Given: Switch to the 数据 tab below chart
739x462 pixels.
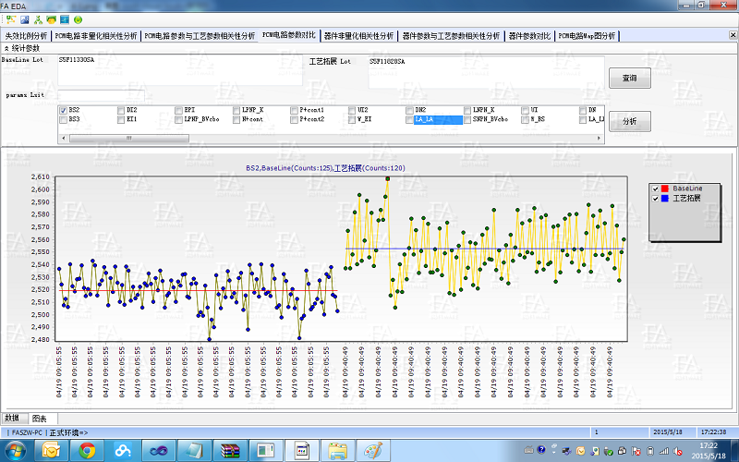Looking at the screenshot, I should pos(12,419).
